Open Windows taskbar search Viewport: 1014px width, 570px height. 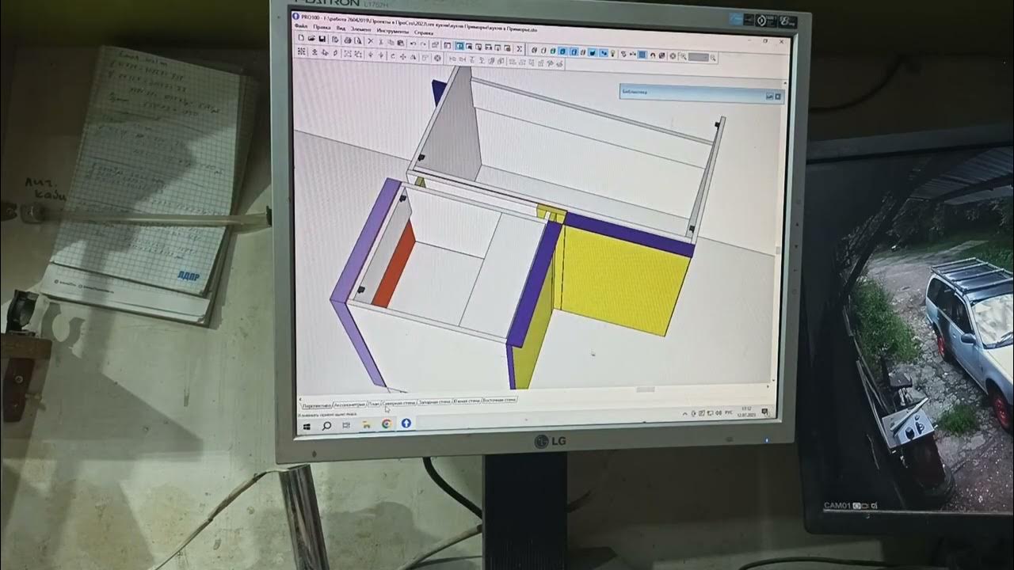[326, 426]
